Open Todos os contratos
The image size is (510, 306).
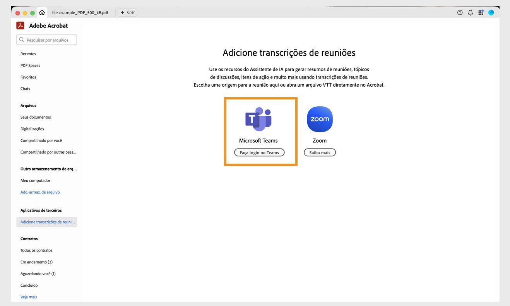36,250
